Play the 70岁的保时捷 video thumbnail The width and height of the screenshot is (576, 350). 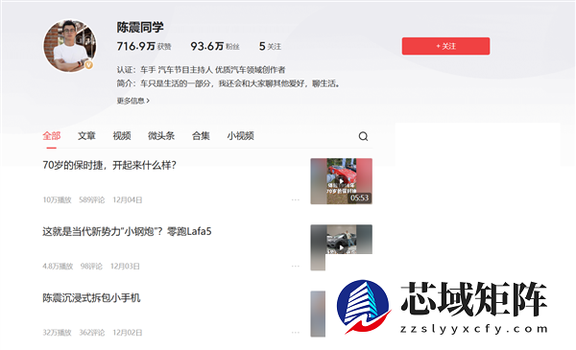(341, 181)
